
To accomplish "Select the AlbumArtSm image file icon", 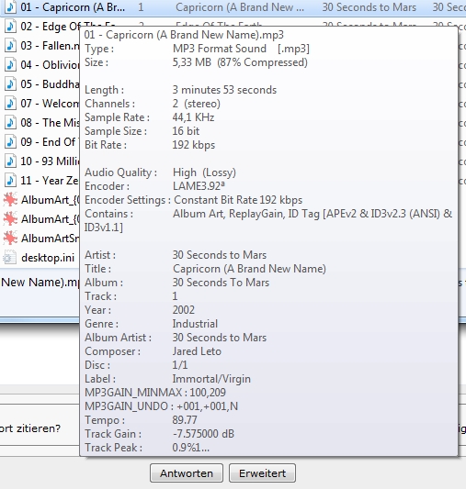I will tap(10, 239).
